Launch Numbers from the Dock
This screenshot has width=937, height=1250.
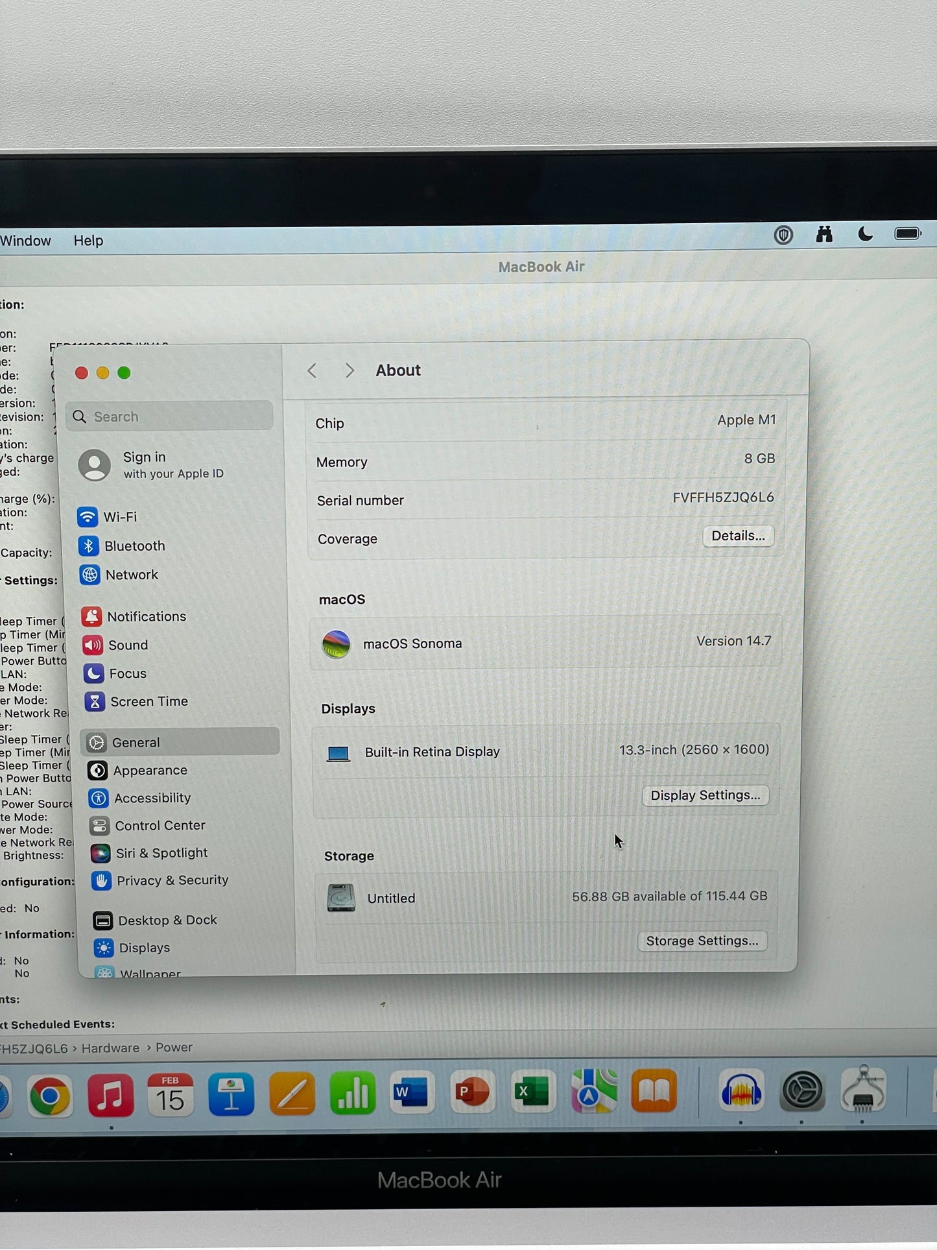[x=353, y=1093]
